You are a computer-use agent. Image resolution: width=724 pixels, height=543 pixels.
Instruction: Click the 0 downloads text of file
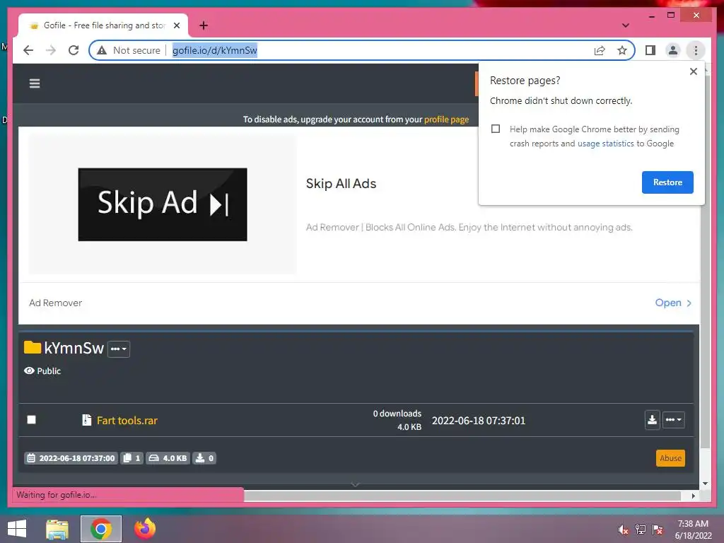[397, 414]
